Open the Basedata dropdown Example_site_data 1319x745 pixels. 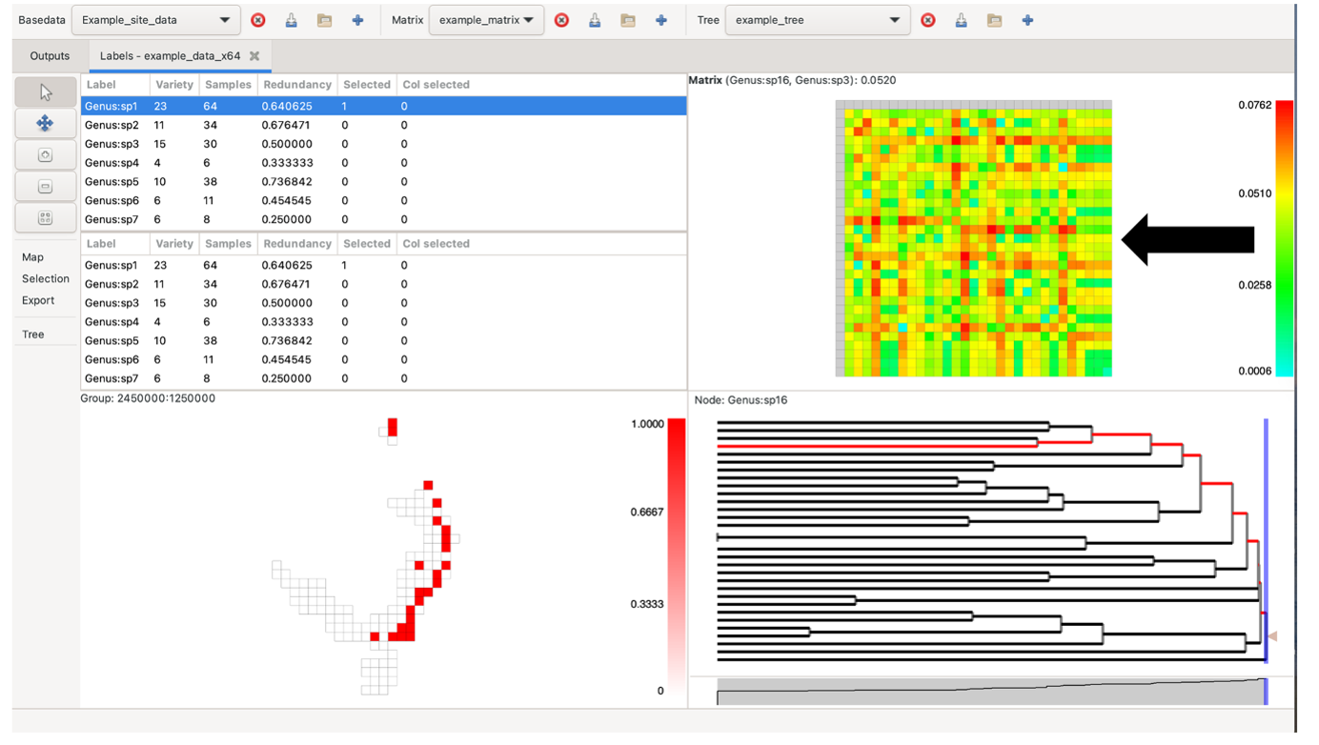[x=155, y=20]
